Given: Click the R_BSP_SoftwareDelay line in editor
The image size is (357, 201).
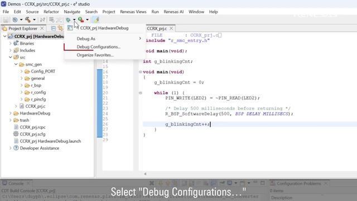Looking at the screenshot, I should [229, 114].
